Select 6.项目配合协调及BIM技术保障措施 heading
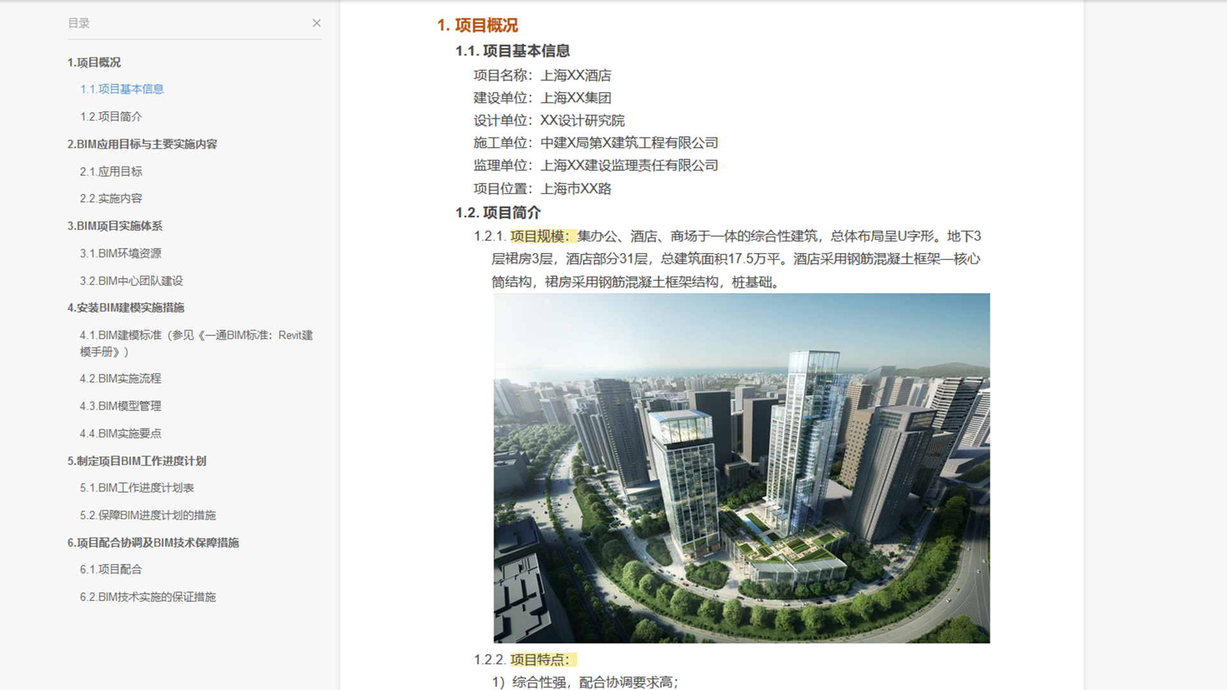This screenshot has height=690, width=1227. point(153,543)
